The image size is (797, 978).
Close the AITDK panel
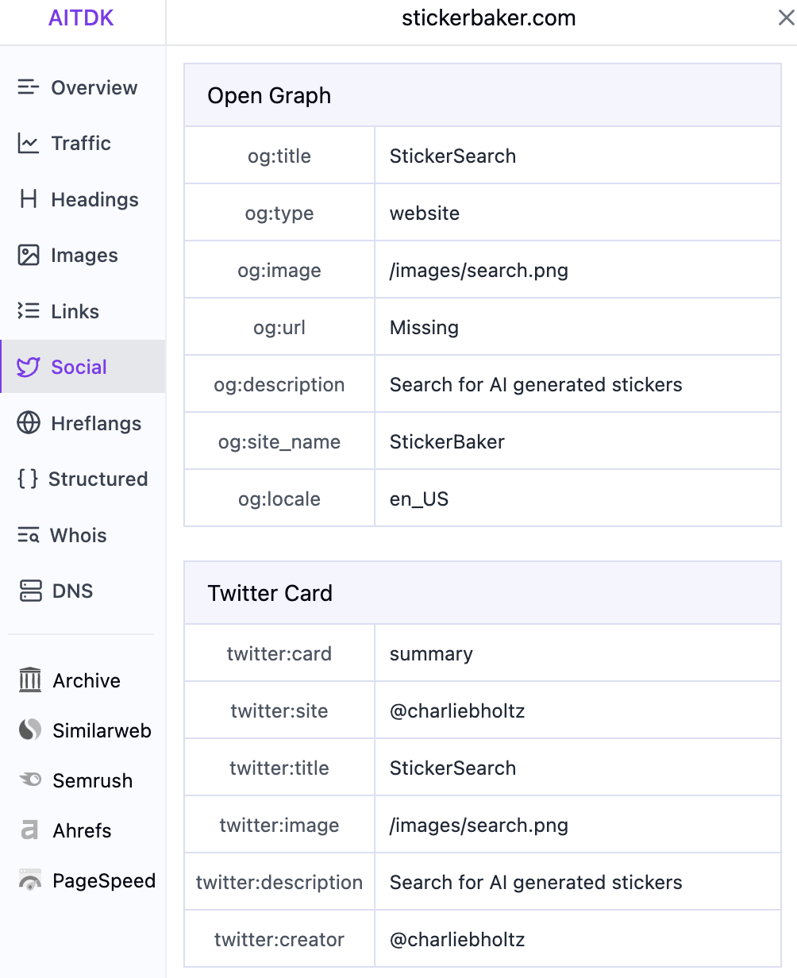785,18
